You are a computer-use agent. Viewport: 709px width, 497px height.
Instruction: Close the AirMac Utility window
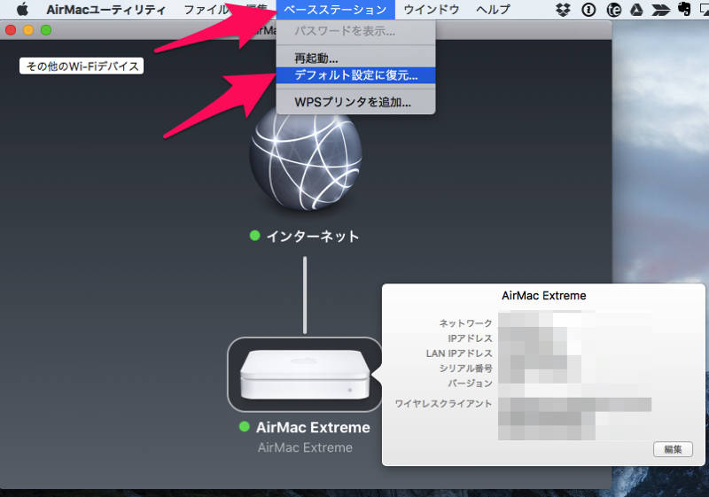pyautogui.click(x=11, y=30)
